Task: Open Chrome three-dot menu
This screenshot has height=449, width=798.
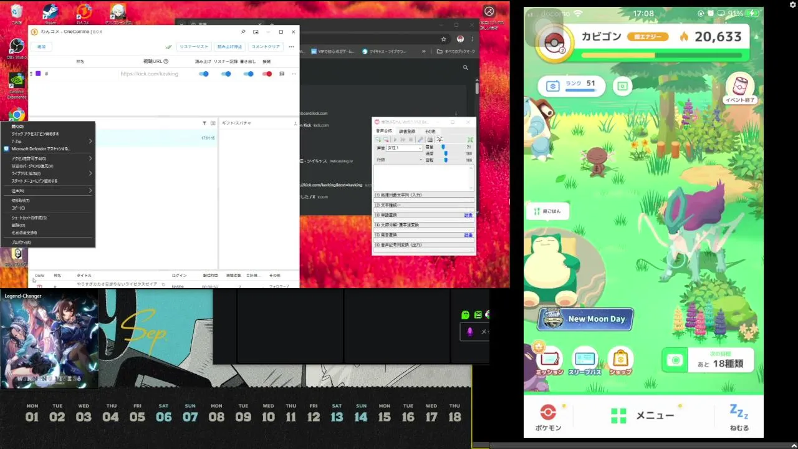Action: pyautogui.click(x=472, y=39)
